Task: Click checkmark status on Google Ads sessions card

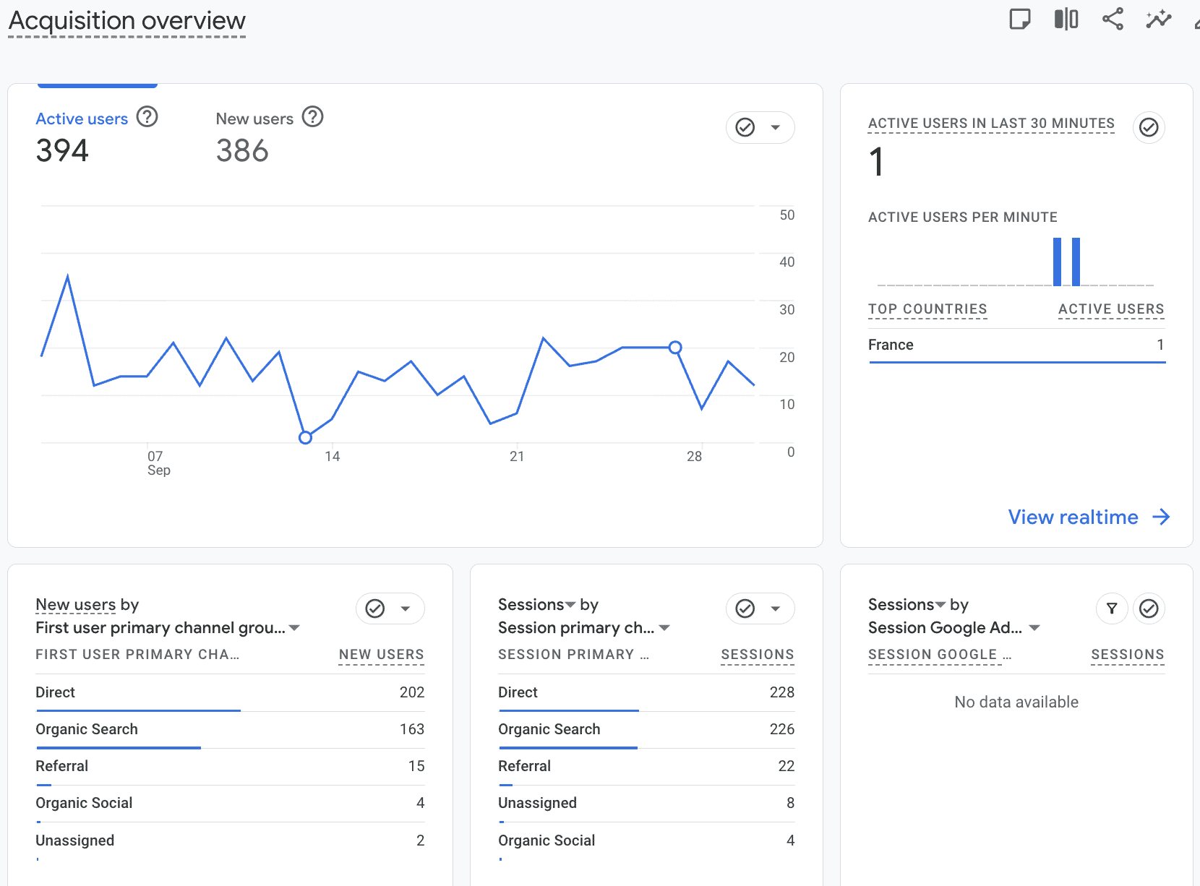Action: point(1148,608)
